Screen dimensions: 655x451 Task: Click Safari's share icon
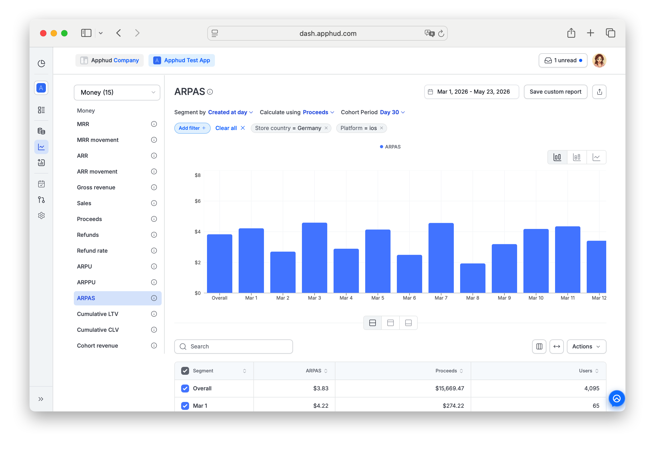pyautogui.click(x=571, y=33)
